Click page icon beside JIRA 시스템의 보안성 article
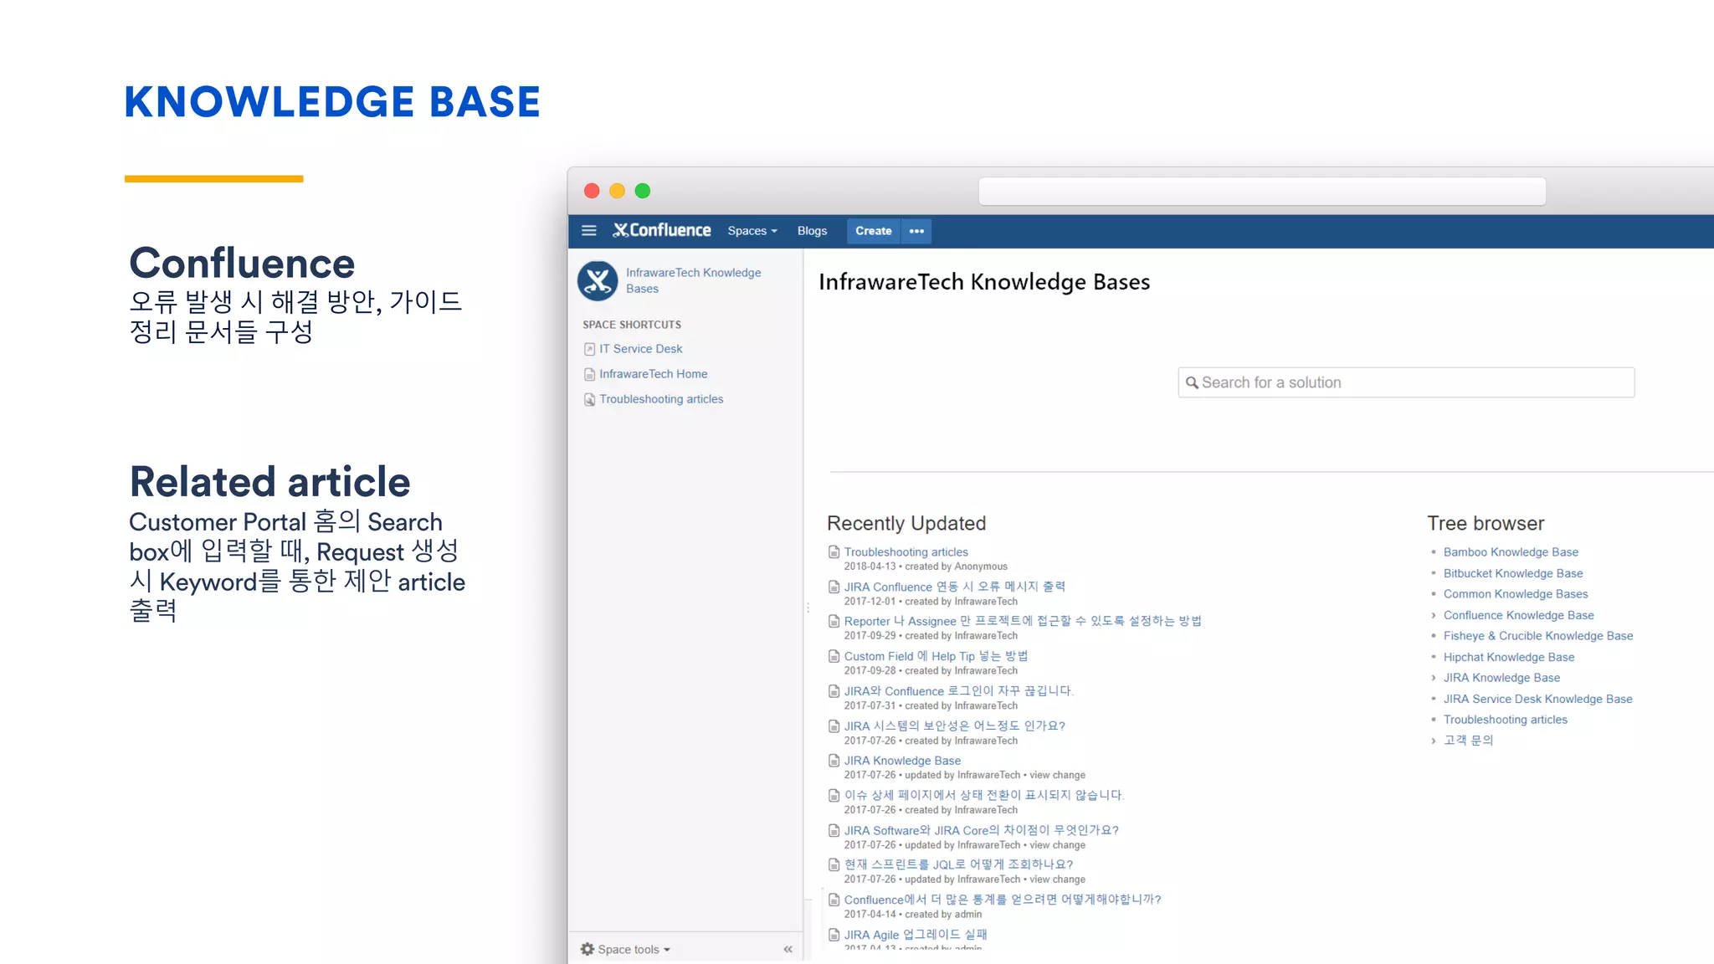Image resolution: width=1714 pixels, height=964 pixels. pos(834,726)
